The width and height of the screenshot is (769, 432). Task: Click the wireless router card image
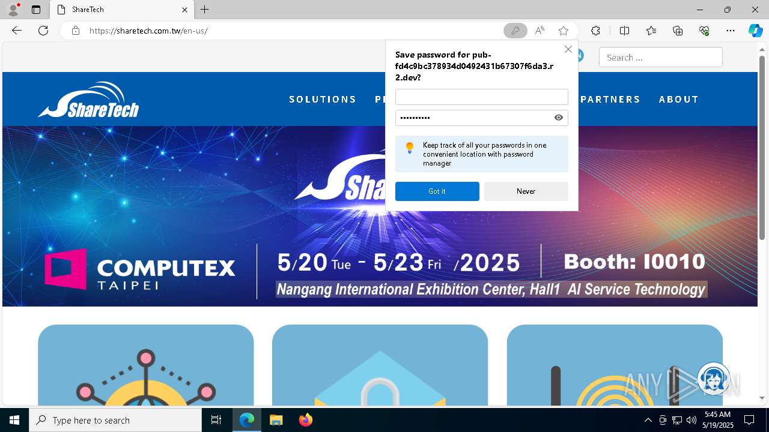pos(615,365)
